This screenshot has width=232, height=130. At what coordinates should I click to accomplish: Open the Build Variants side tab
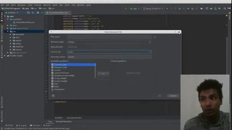point(2,51)
